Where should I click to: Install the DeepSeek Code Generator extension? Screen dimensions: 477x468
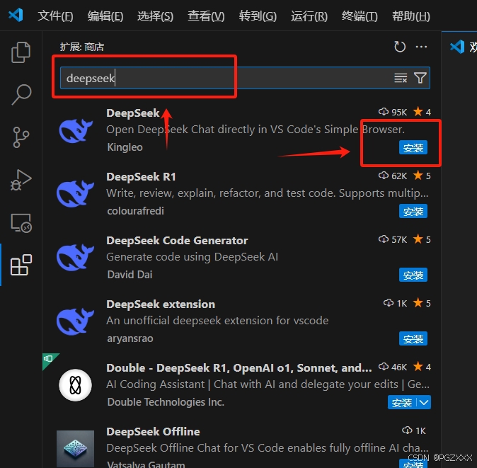click(x=413, y=275)
